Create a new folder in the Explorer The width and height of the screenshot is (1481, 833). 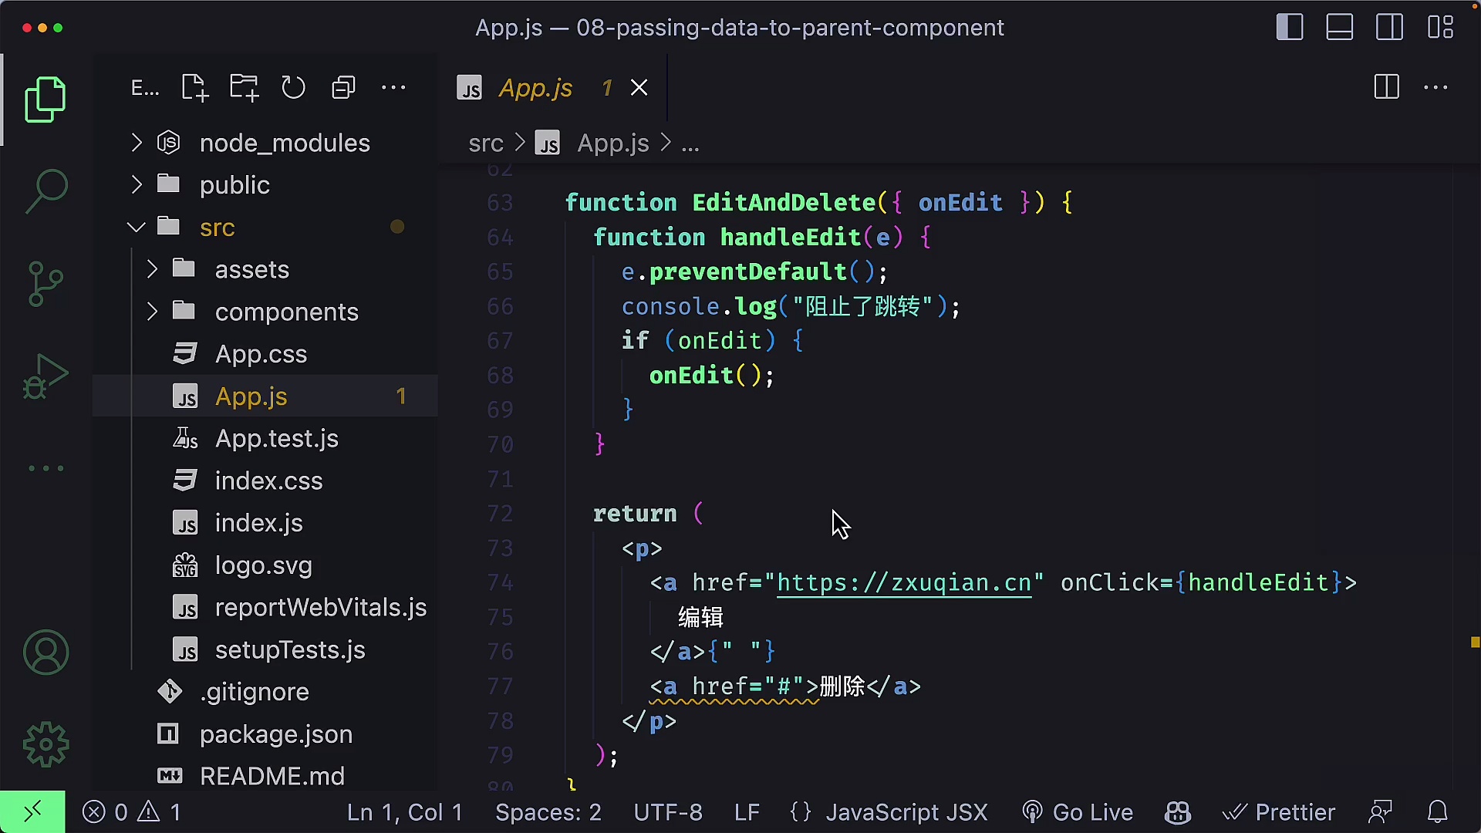[x=244, y=86]
